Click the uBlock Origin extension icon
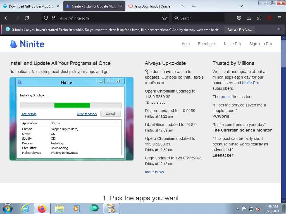The width and height of the screenshot is (286, 214). pyautogui.click(x=269, y=18)
